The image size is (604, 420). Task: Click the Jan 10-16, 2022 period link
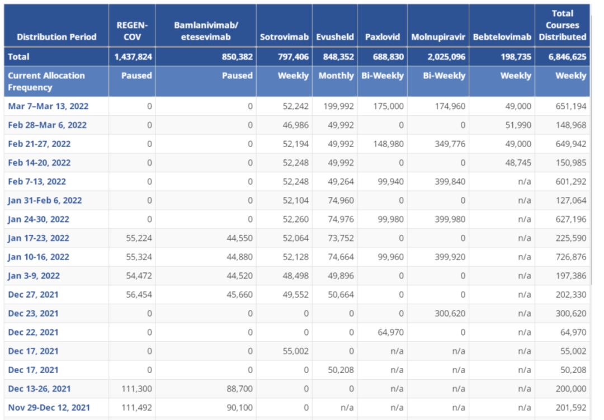click(x=39, y=257)
